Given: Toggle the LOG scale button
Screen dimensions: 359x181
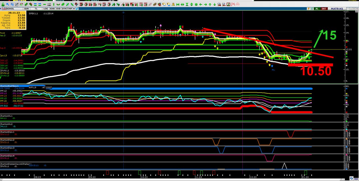Looking at the screenshot, I should tap(45, 9).
